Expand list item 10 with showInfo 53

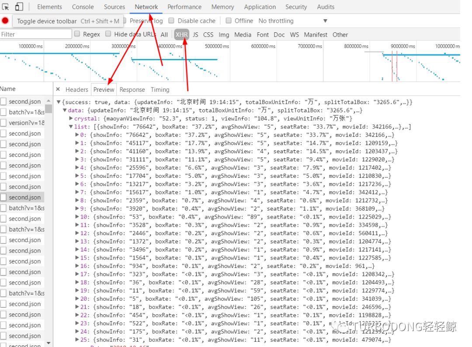coord(77,216)
